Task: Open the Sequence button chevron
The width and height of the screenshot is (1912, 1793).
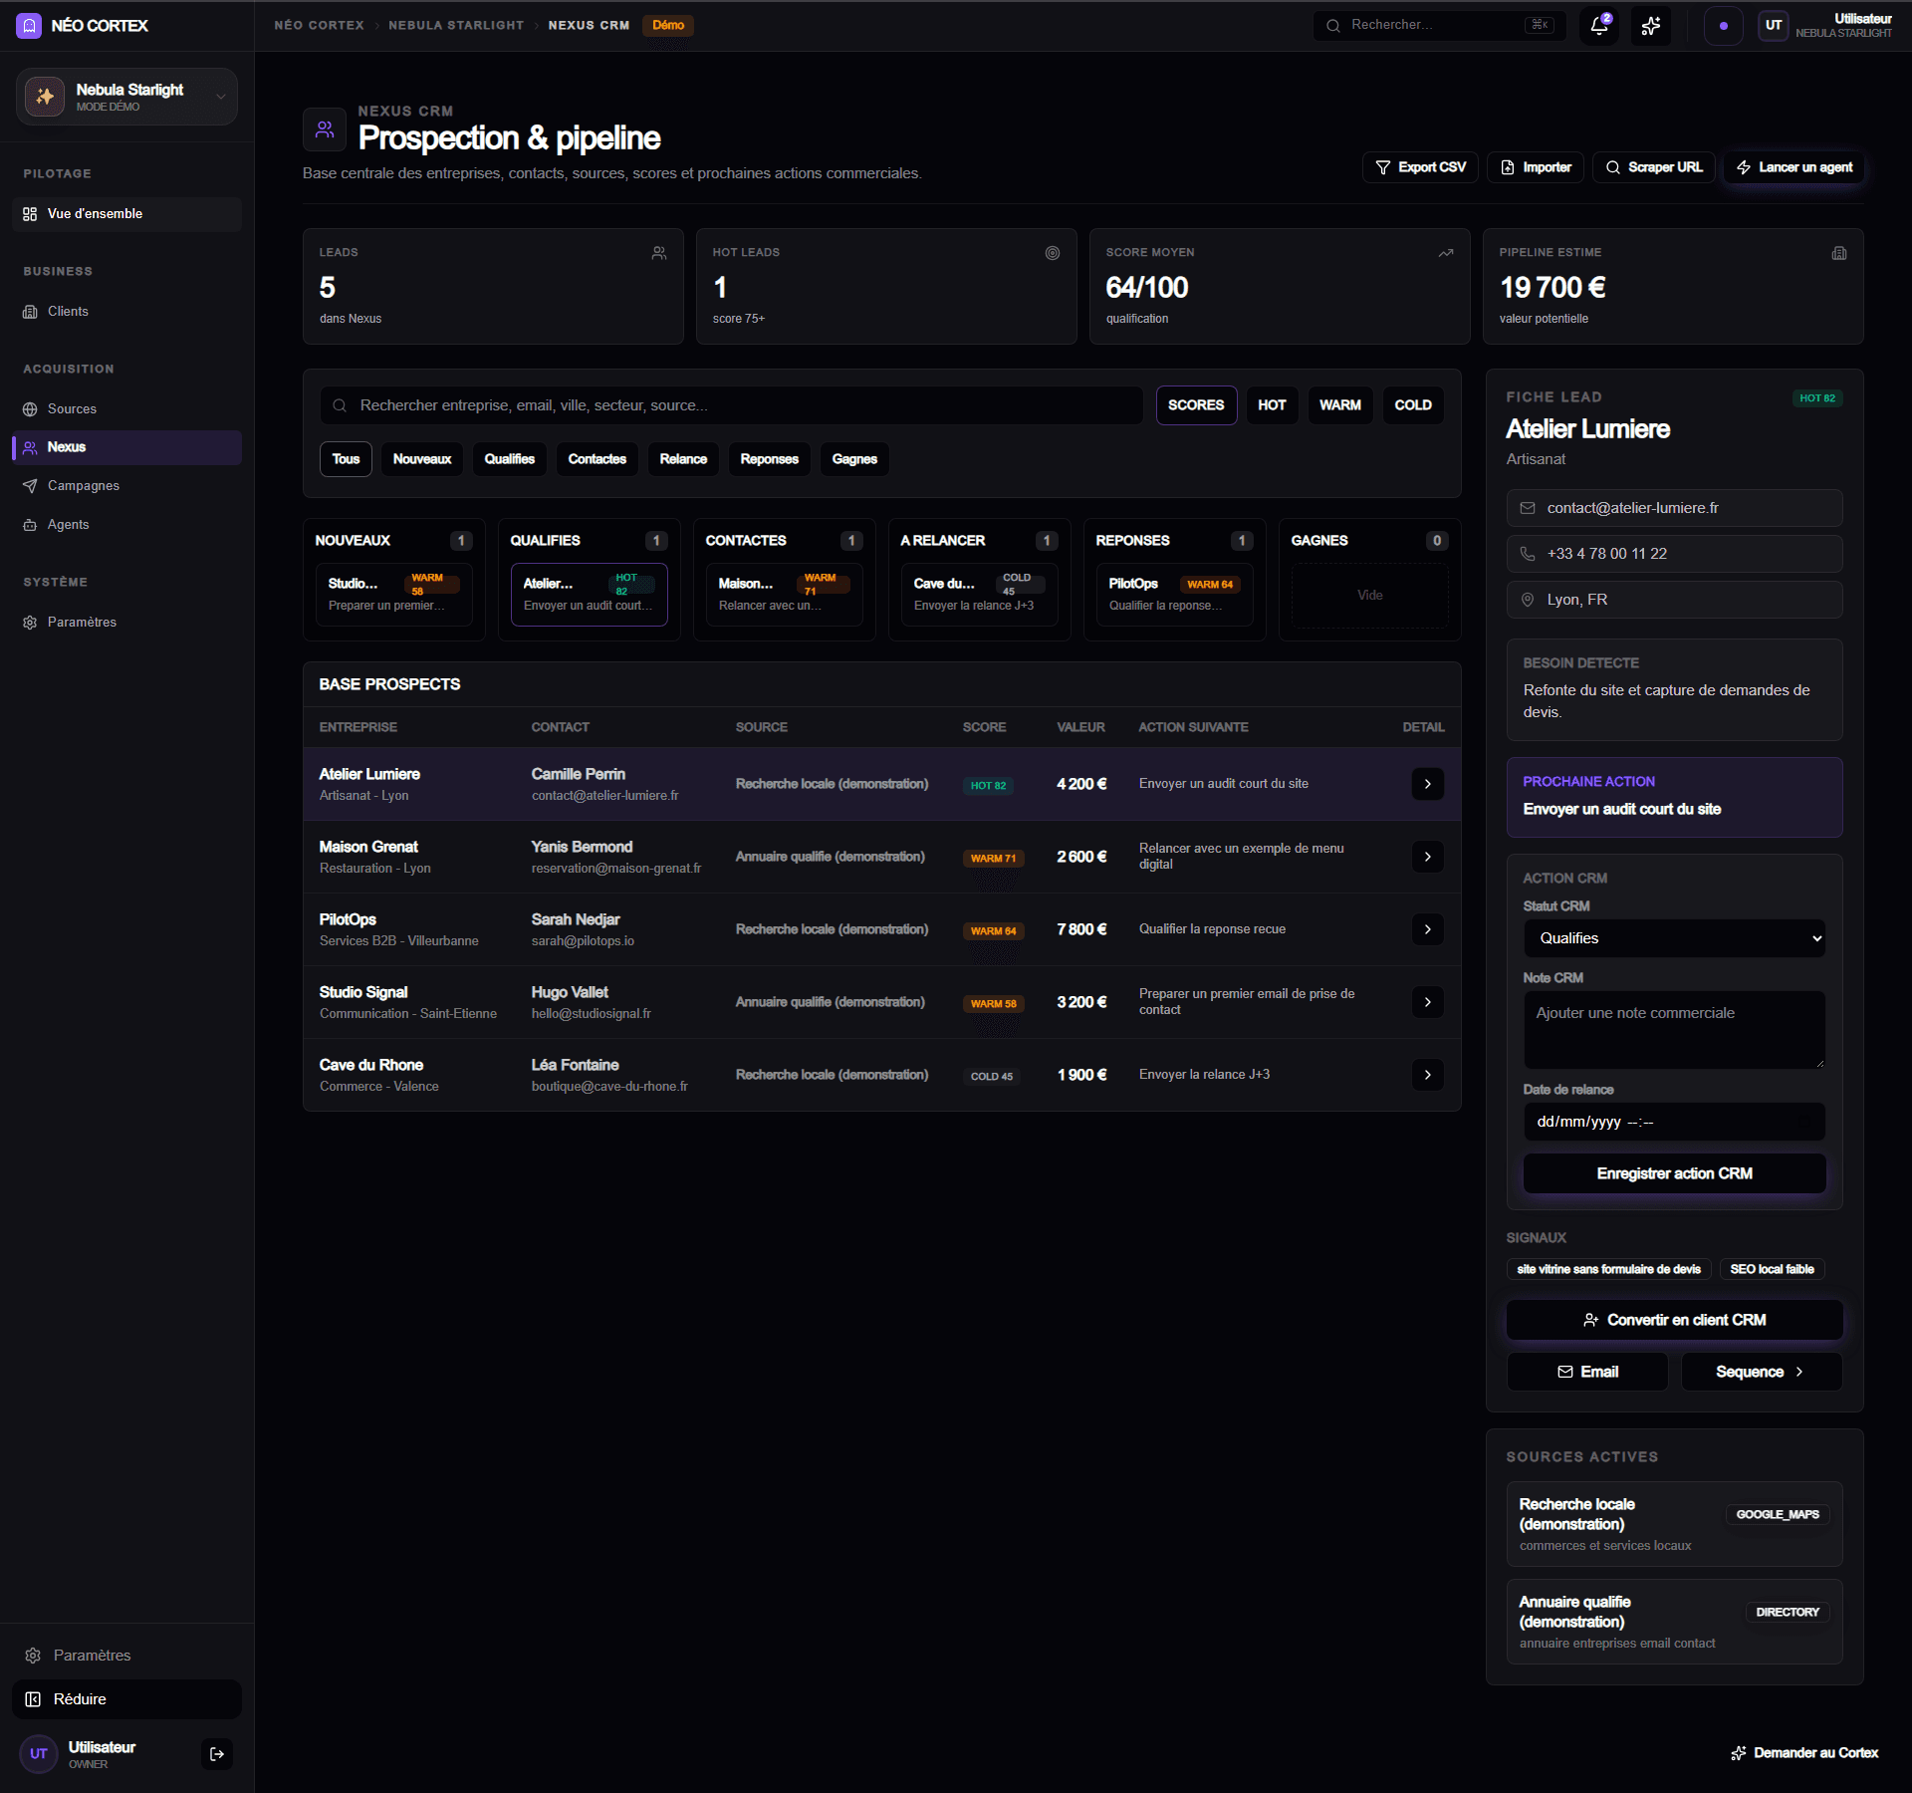Action: click(x=1799, y=1372)
